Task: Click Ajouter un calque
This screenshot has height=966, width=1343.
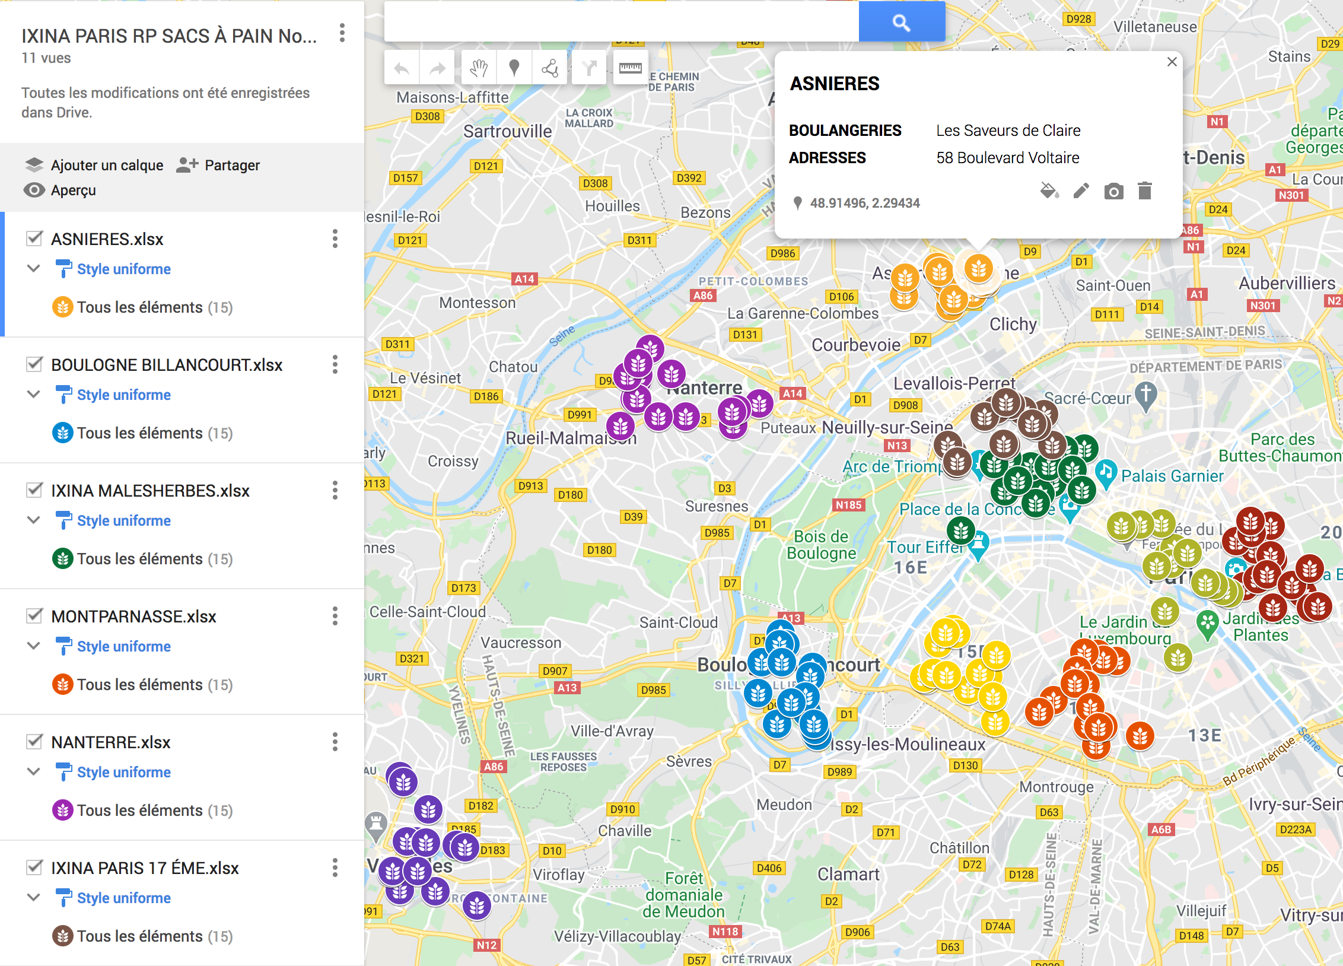Action: click(x=94, y=165)
